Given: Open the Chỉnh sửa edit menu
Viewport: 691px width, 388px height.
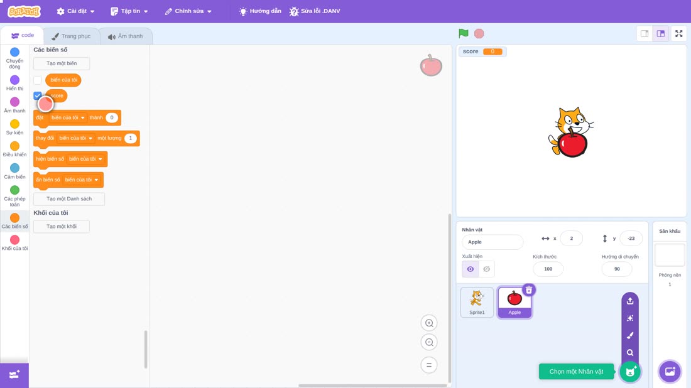Looking at the screenshot, I should tap(188, 11).
